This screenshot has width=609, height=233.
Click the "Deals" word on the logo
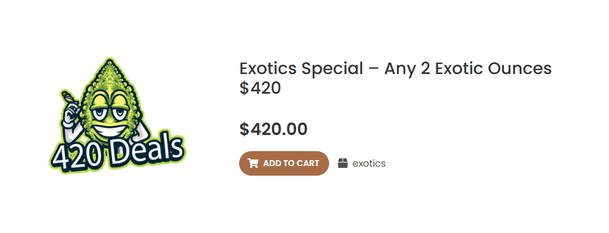pyautogui.click(x=149, y=149)
